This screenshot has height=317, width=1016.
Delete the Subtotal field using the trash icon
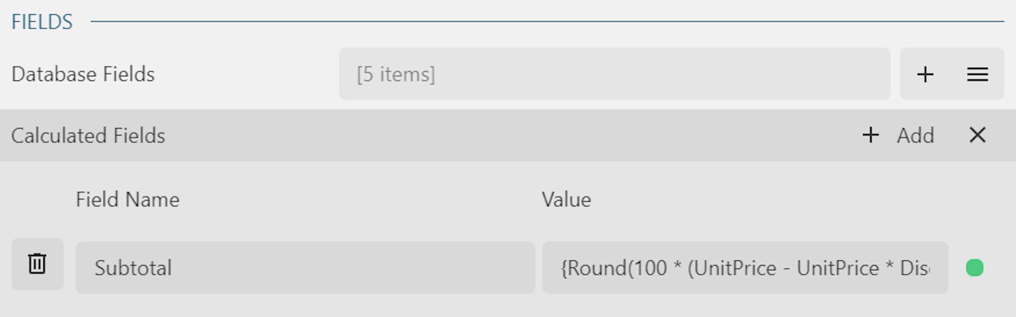pos(37,264)
